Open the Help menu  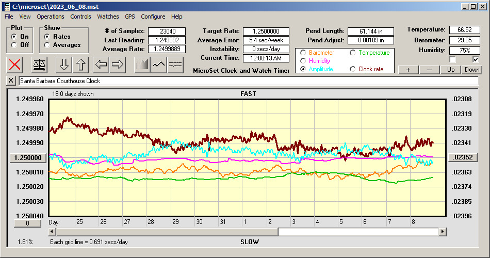176,17
